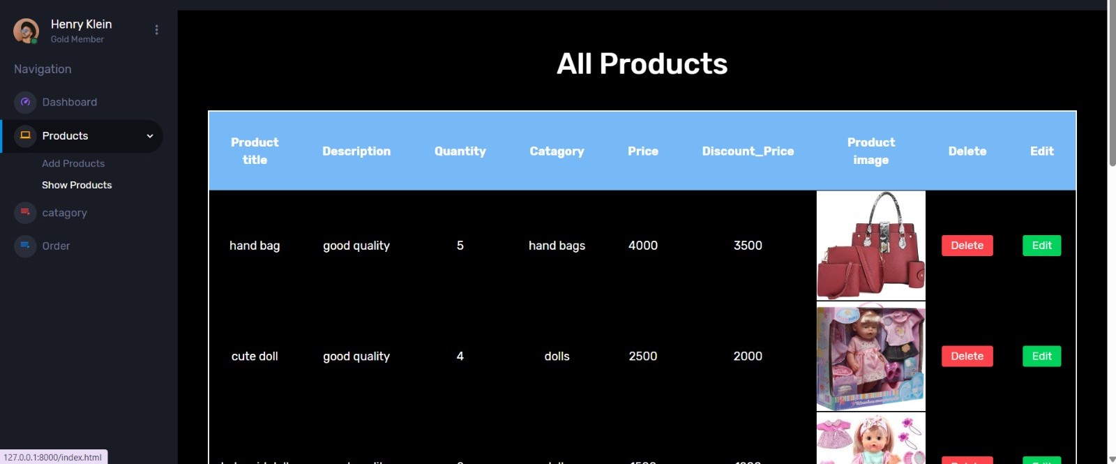Click the 'cute doll' title cell
The width and height of the screenshot is (1116, 464).
pyautogui.click(x=255, y=356)
